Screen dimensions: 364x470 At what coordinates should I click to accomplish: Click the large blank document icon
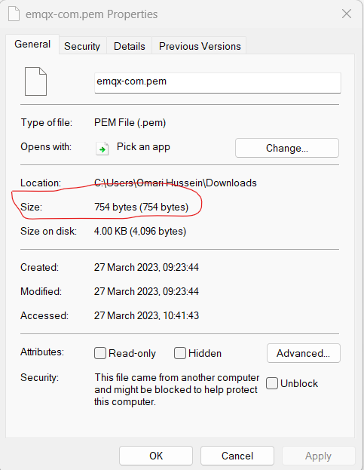[x=35, y=81]
